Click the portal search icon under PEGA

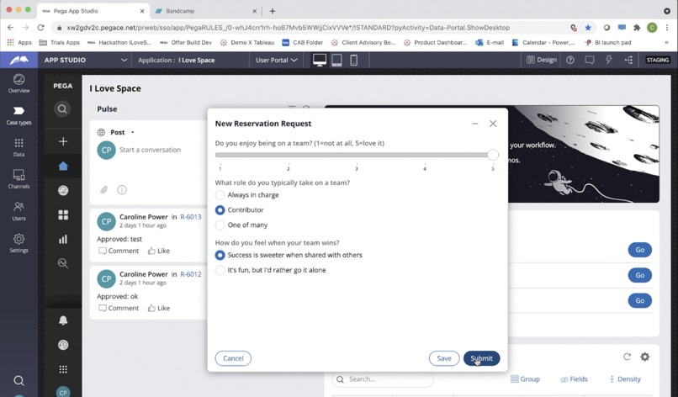[x=63, y=109]
